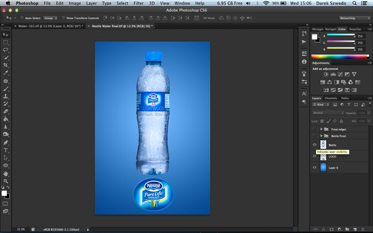This screenshot has height=233, width=373.
Task: Open the Histogram panel tab
Action: [x=317, y=29]
